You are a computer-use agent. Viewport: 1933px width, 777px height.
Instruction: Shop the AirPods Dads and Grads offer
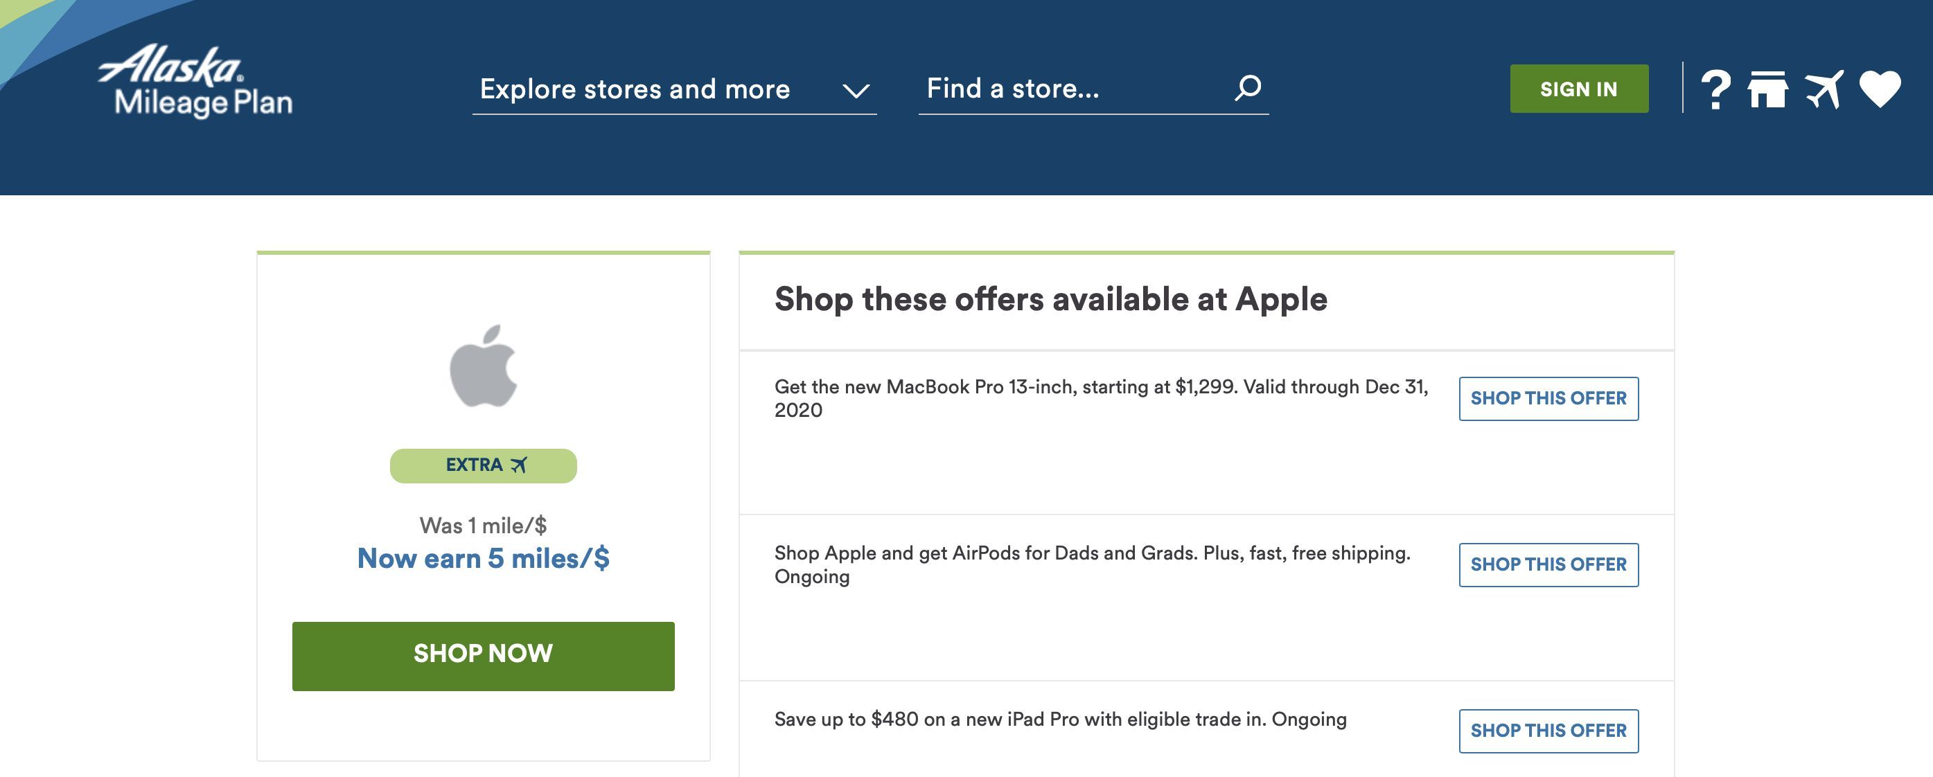(1548, 565)
